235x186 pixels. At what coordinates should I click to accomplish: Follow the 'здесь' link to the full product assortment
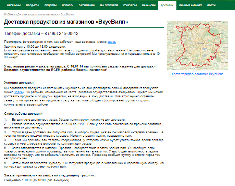[x=18, y=92]
